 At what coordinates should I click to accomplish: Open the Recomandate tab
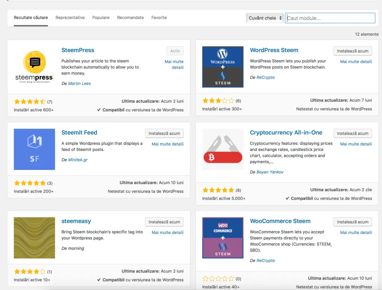[130, 18]
